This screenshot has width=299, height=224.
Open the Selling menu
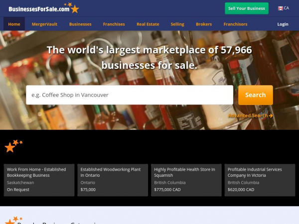click(x=177, y=24)
